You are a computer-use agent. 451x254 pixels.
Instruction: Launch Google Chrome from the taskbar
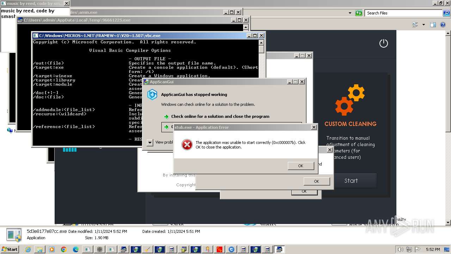tap(63, 249)
